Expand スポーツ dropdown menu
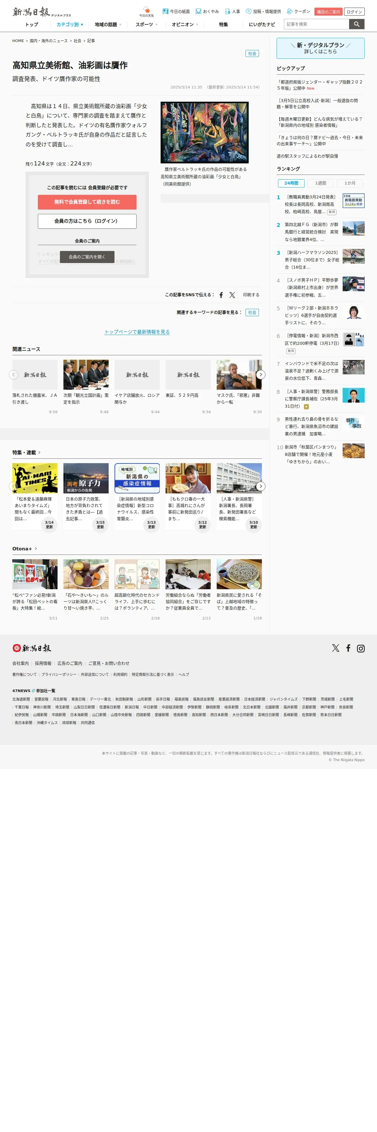Screen dimensions: 377x1132 (x=147, y=25)
